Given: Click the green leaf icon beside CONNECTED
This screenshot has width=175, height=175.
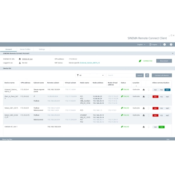Looking at the screenshot, I should coord(140,61).
